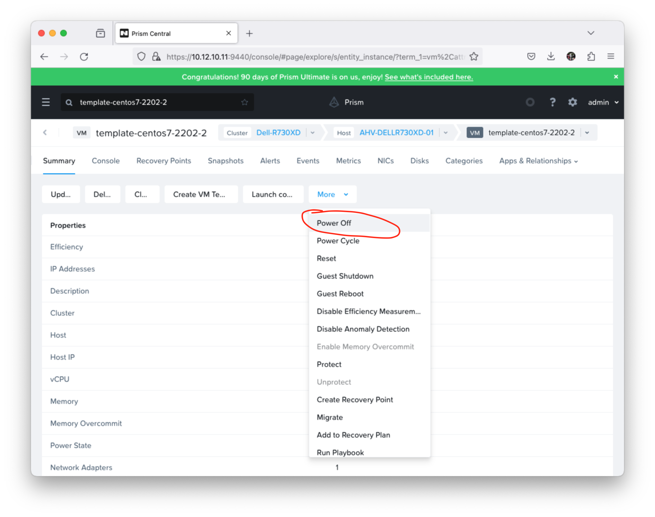
Task: Open the Prism hamburger navigation menu
Action: [46, 102]
